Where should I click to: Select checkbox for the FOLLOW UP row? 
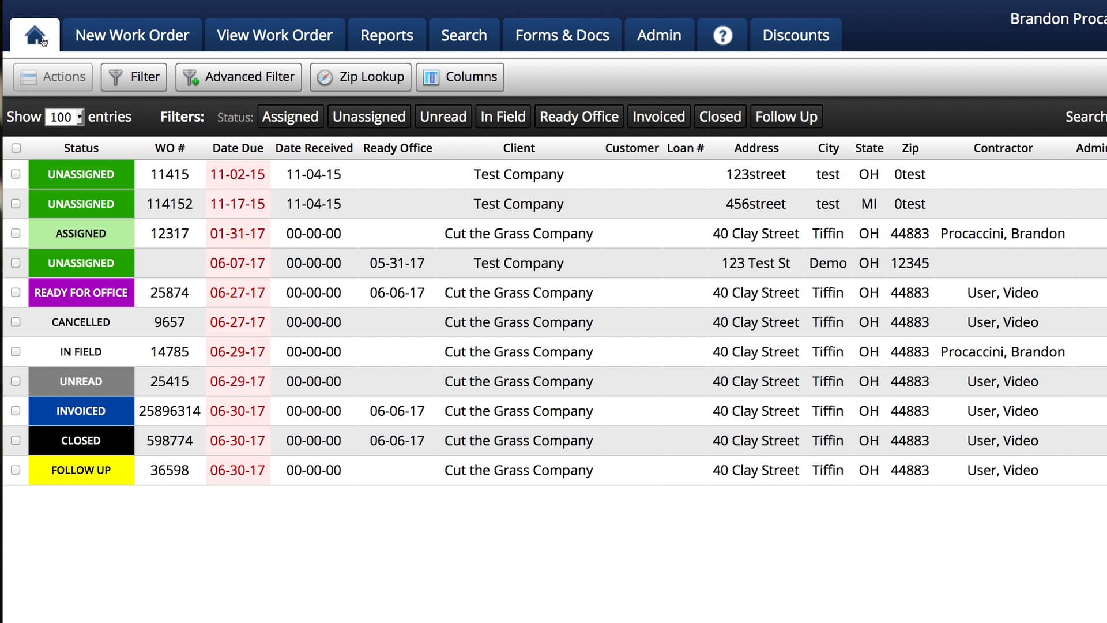[16, 470]
